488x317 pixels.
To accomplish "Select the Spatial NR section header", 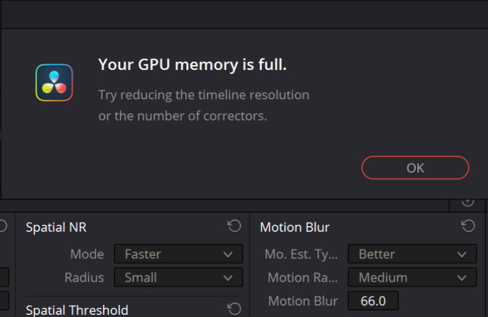I will point(56,227).
